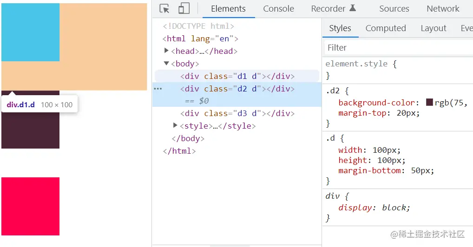This screenshot has height=247, width=473.
Task: Click the html lang en element row
Action: tap(200, 39)
